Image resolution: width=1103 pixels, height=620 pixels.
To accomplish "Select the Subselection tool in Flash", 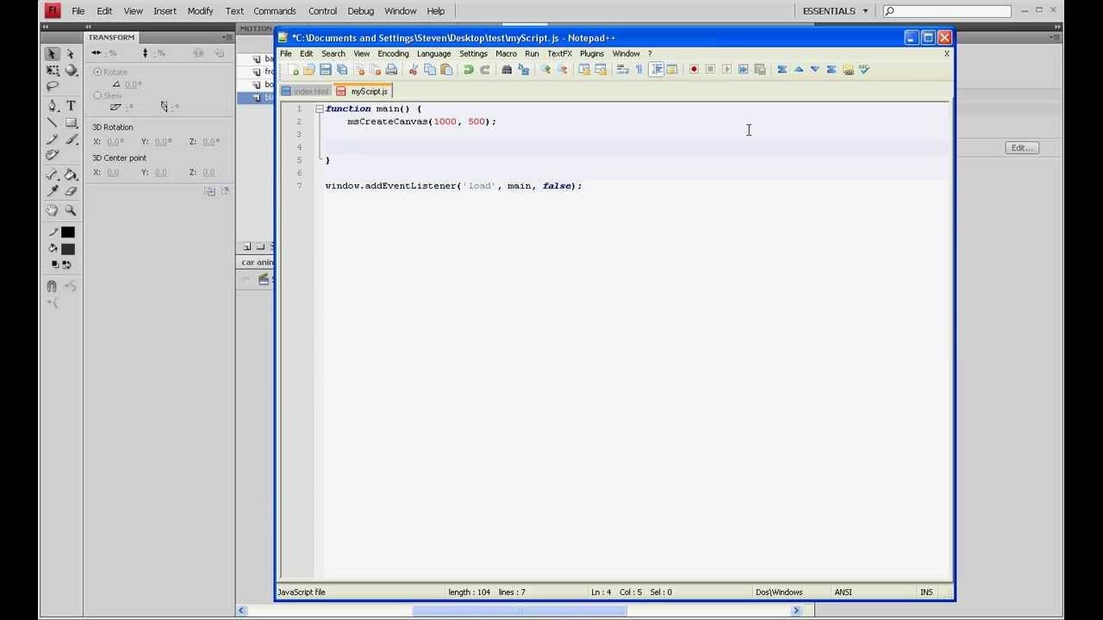I will pyautogui.click(x=71, y=53).
